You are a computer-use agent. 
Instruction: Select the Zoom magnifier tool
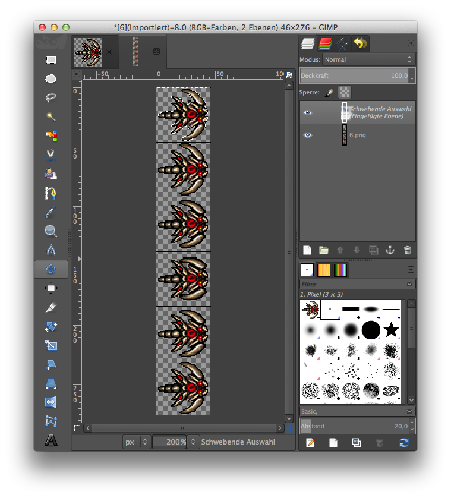coord(51,231)
